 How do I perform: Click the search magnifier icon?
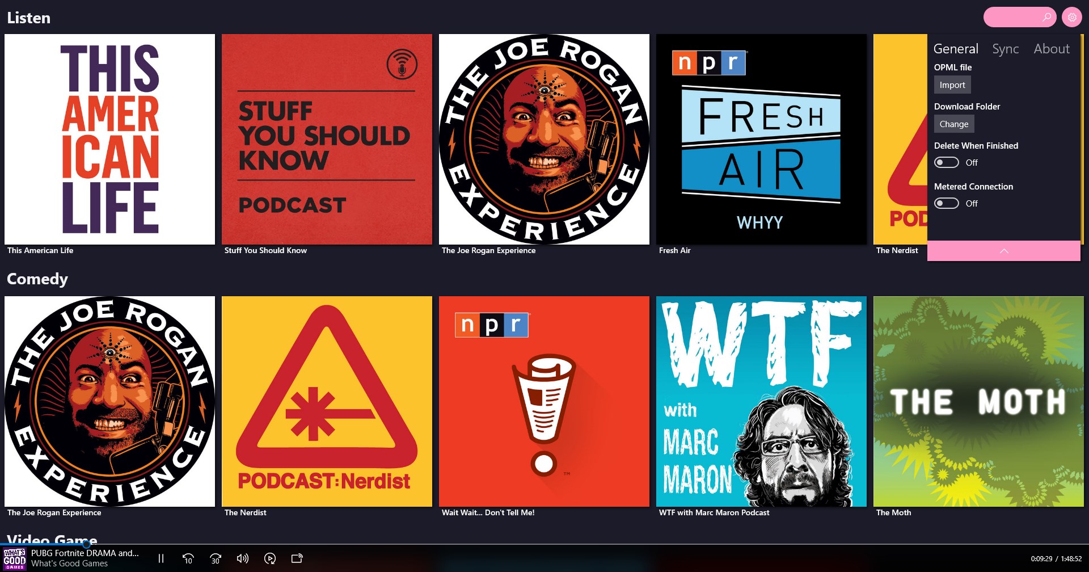[1046, 17]
